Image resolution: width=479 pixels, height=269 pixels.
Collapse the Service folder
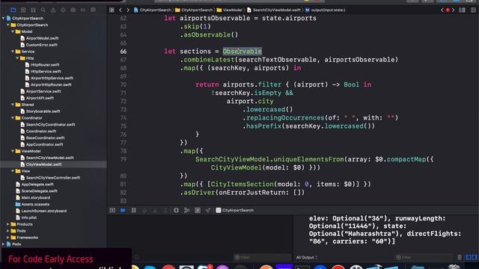pos(13,52)
